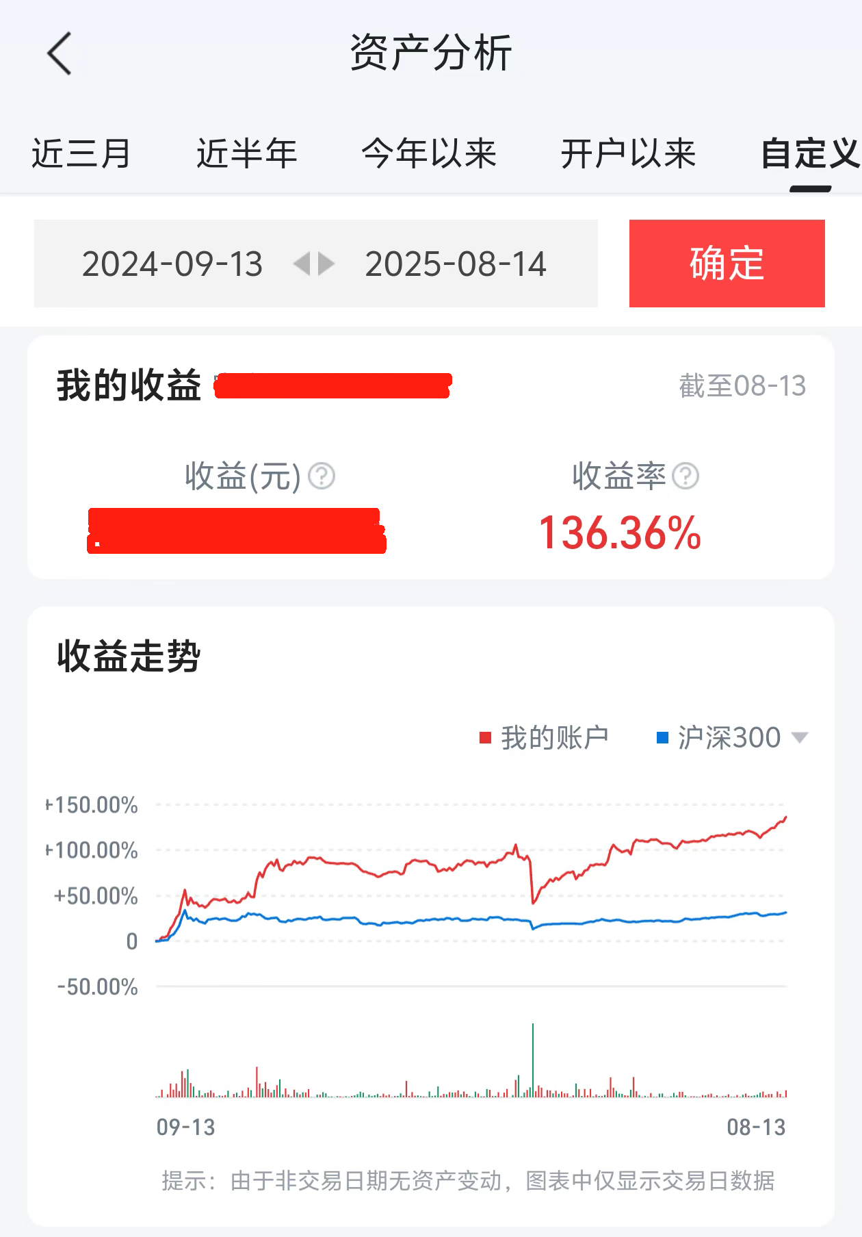The width and height of the screenshot is (862, 1237).
Task: Switch to 近半年 tab
Action: [x=246, y=153]
